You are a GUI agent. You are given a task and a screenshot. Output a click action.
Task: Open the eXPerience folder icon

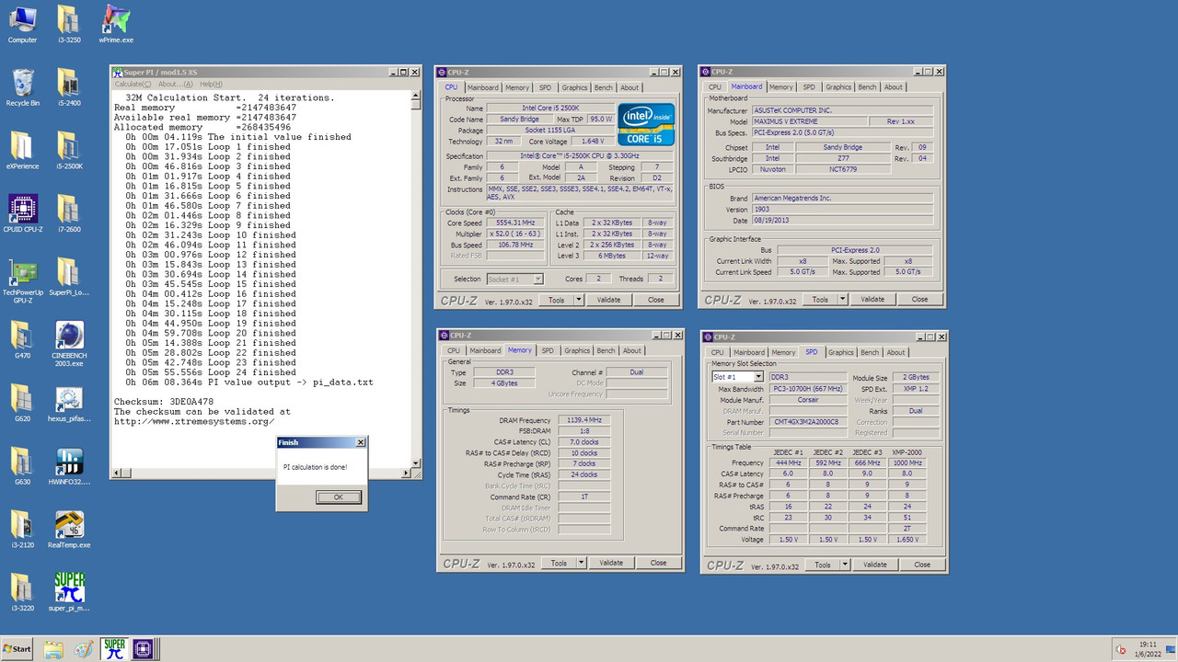click(x=22, y=151)
